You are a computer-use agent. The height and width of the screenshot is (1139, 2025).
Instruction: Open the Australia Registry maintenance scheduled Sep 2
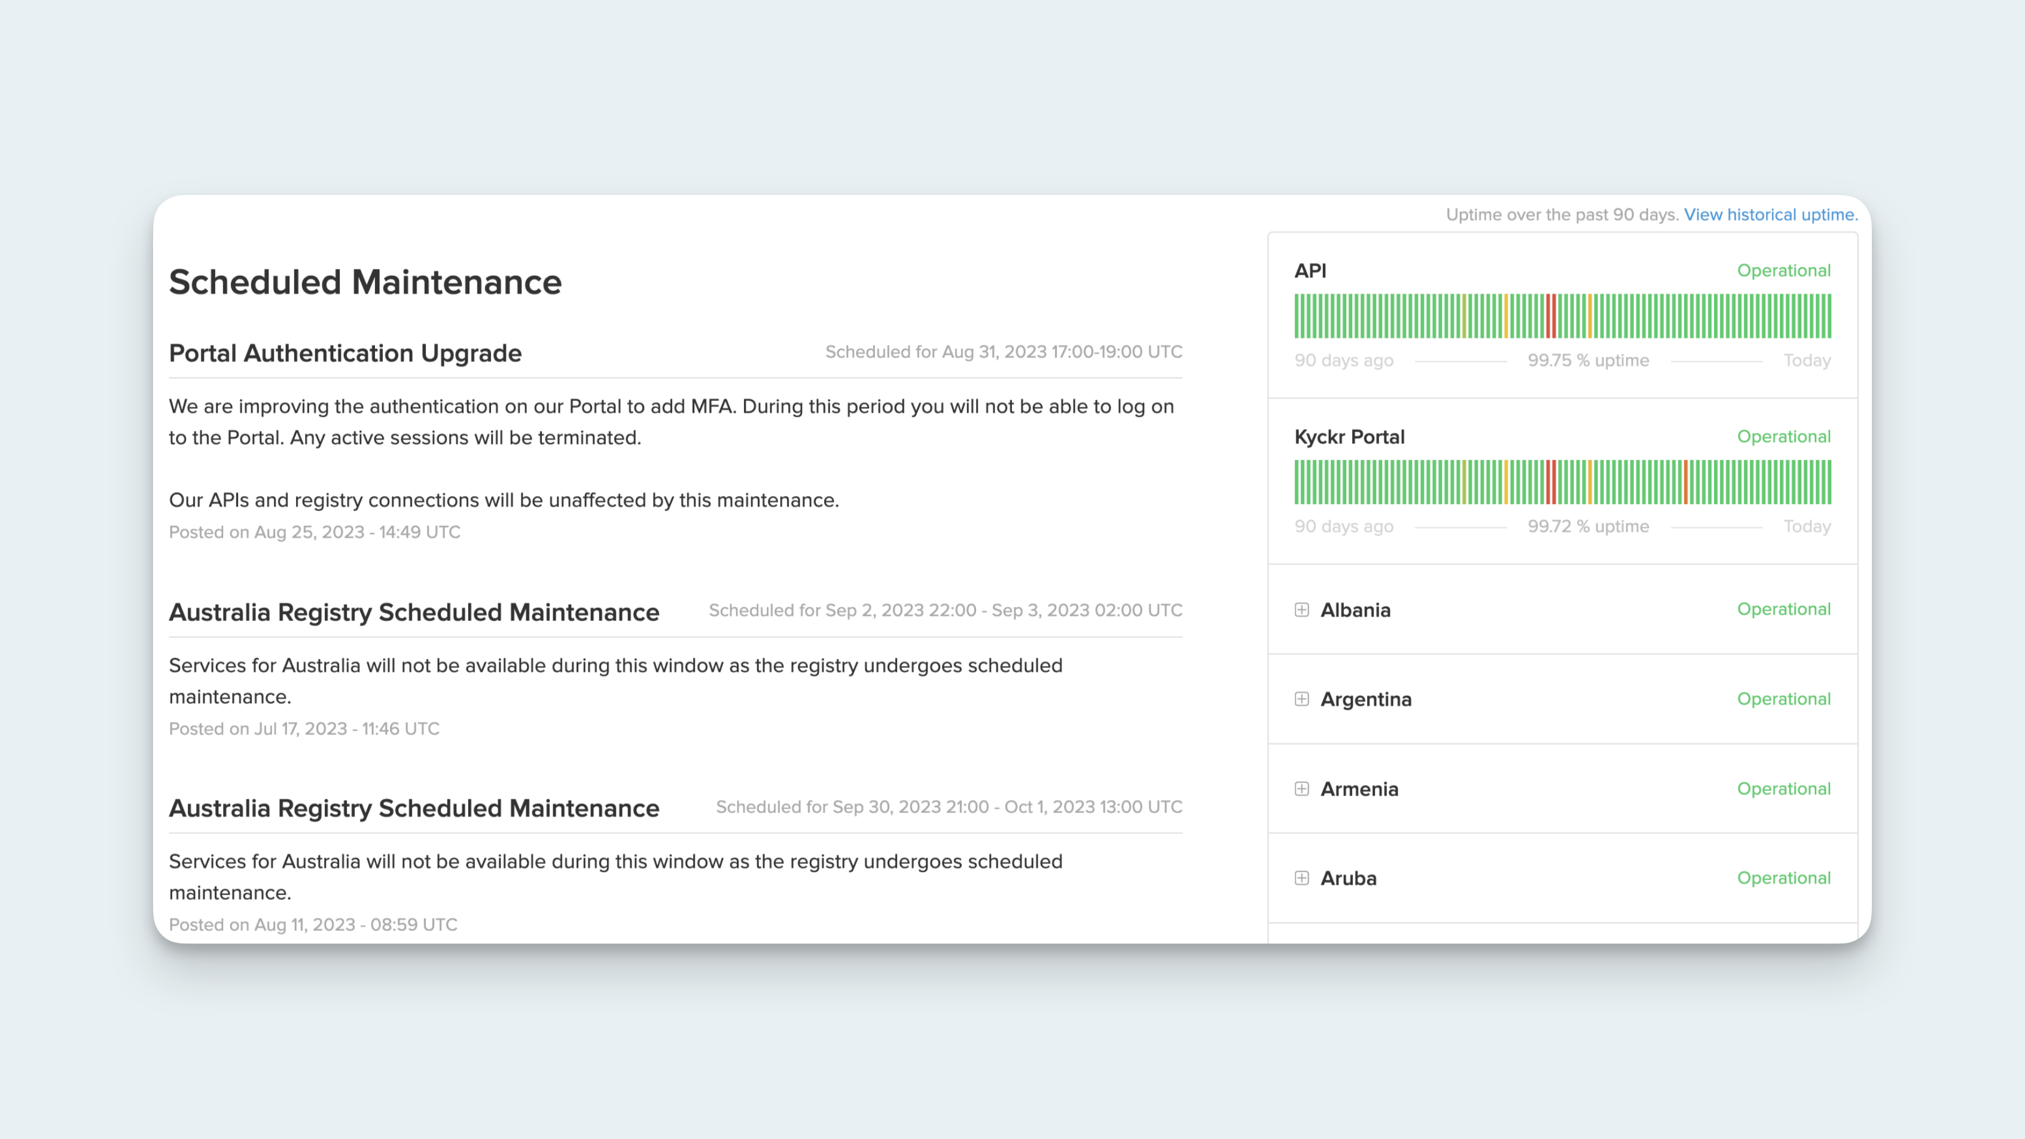414,613
